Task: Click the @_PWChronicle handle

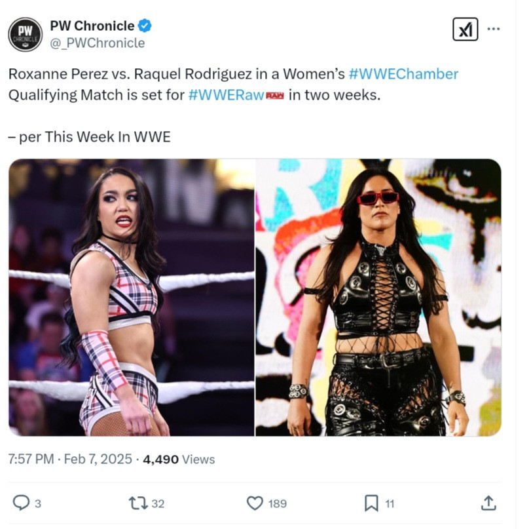Action: click(98, 43)
